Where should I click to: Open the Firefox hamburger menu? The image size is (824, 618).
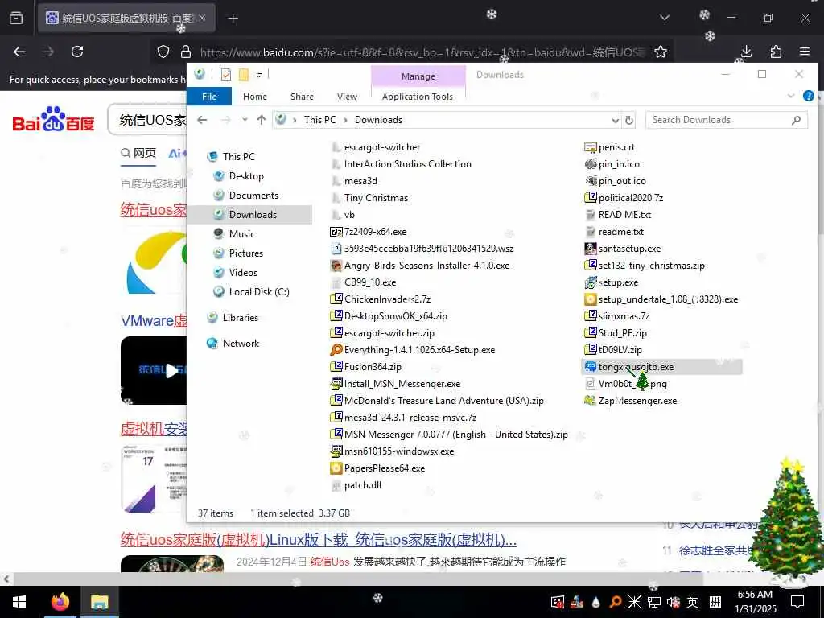click(805, 51)
